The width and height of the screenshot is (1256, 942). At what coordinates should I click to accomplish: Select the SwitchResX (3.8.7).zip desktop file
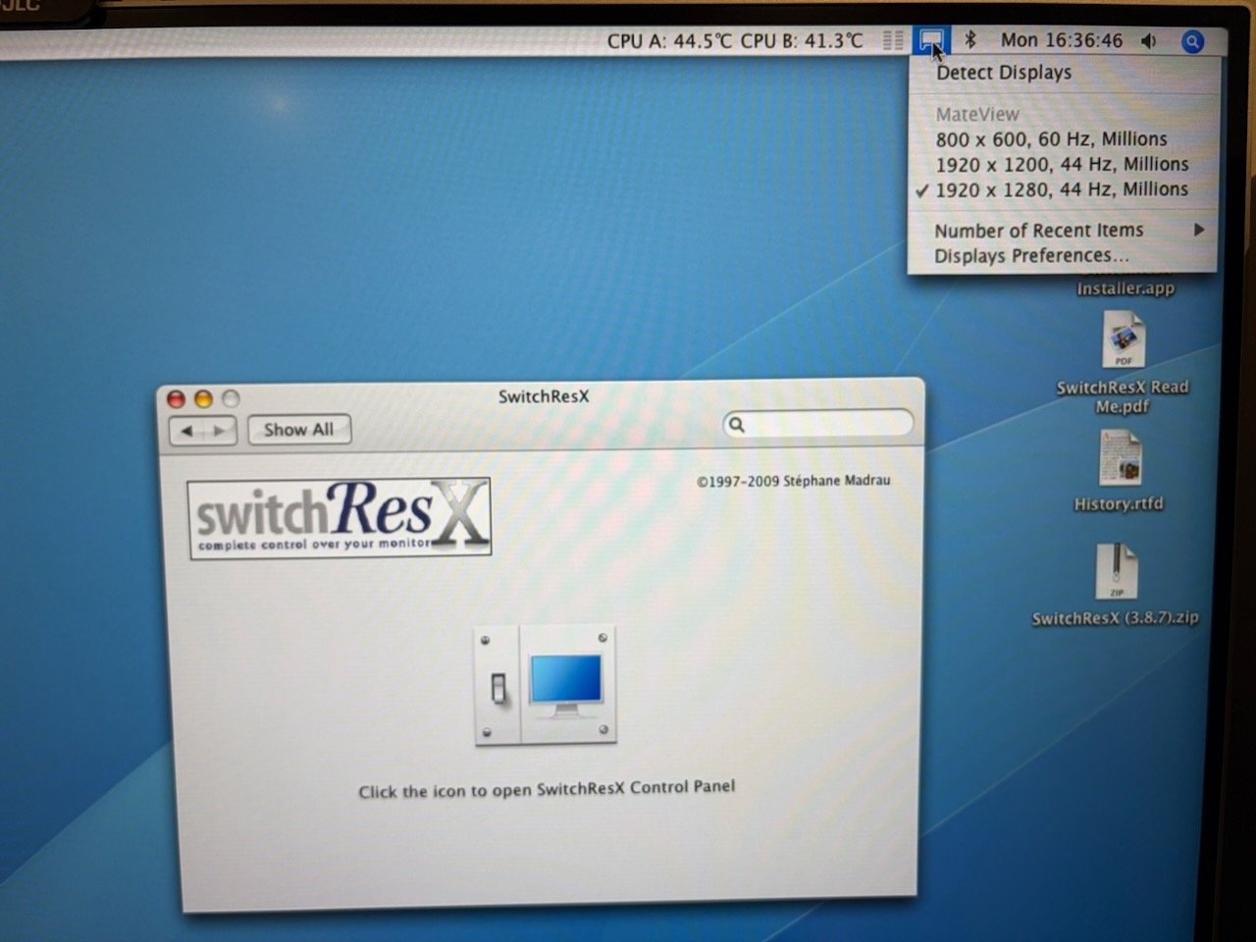1116,586
